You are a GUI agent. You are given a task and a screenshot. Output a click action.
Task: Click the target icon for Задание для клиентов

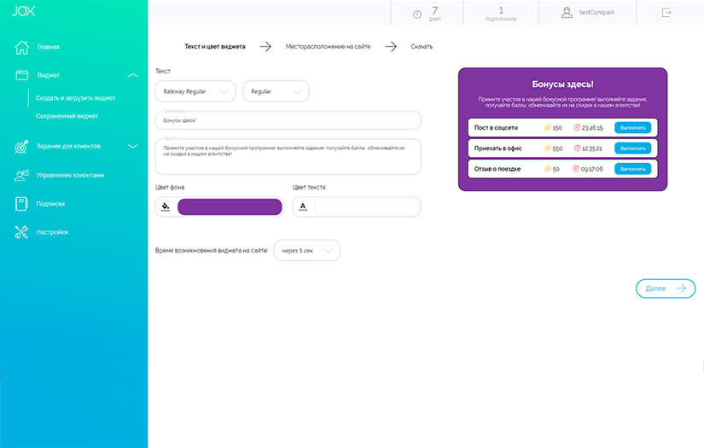(x=21, y=146)
